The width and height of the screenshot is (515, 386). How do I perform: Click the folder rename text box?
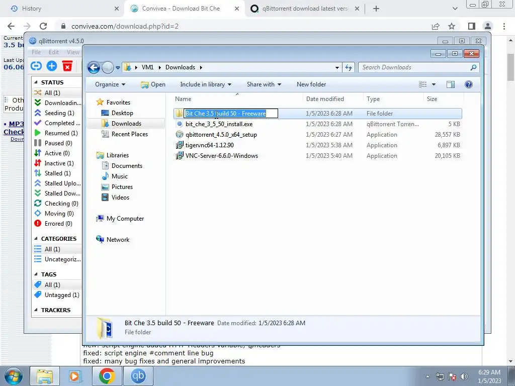coord(231,113)
